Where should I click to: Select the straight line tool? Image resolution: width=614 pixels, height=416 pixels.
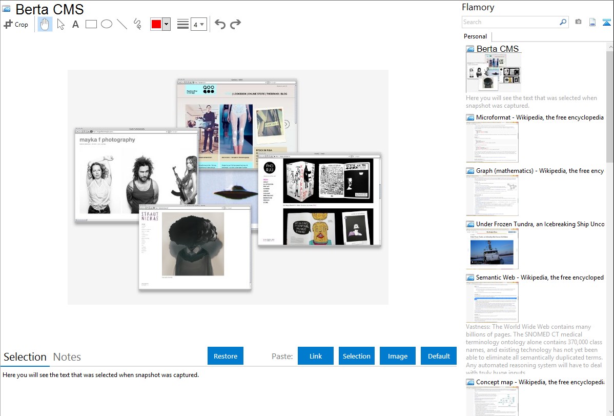point(122,24)
